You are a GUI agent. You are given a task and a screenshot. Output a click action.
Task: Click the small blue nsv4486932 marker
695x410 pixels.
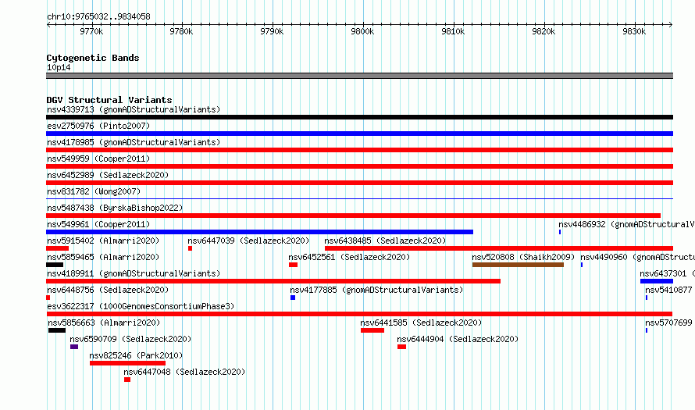pyautogui.click(x=560, y=232)
